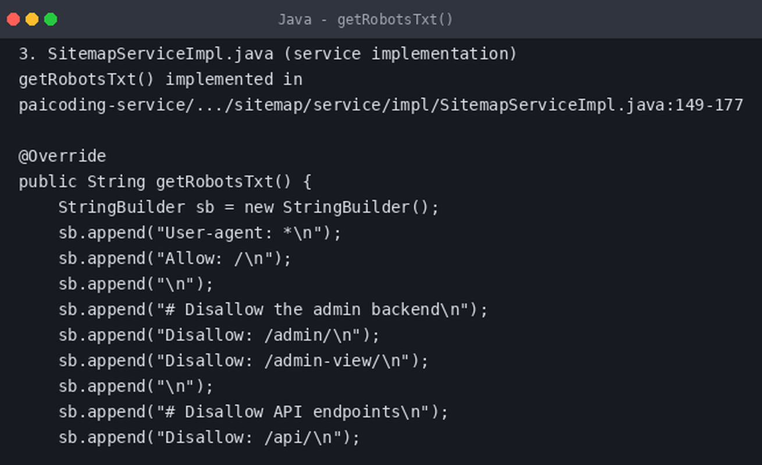Click the yellow minimize window button
762x465 pixels.
(32, 19)
